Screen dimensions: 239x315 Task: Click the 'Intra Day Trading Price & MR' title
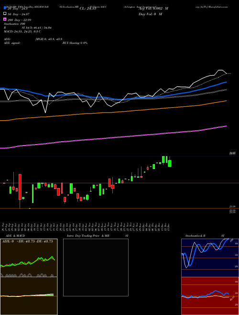point(88,236)
